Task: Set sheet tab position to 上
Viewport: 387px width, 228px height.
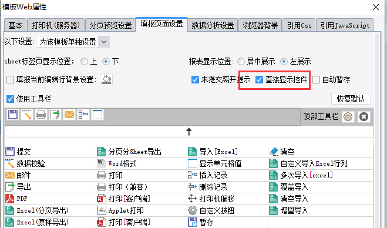Action: coord(84,61)
